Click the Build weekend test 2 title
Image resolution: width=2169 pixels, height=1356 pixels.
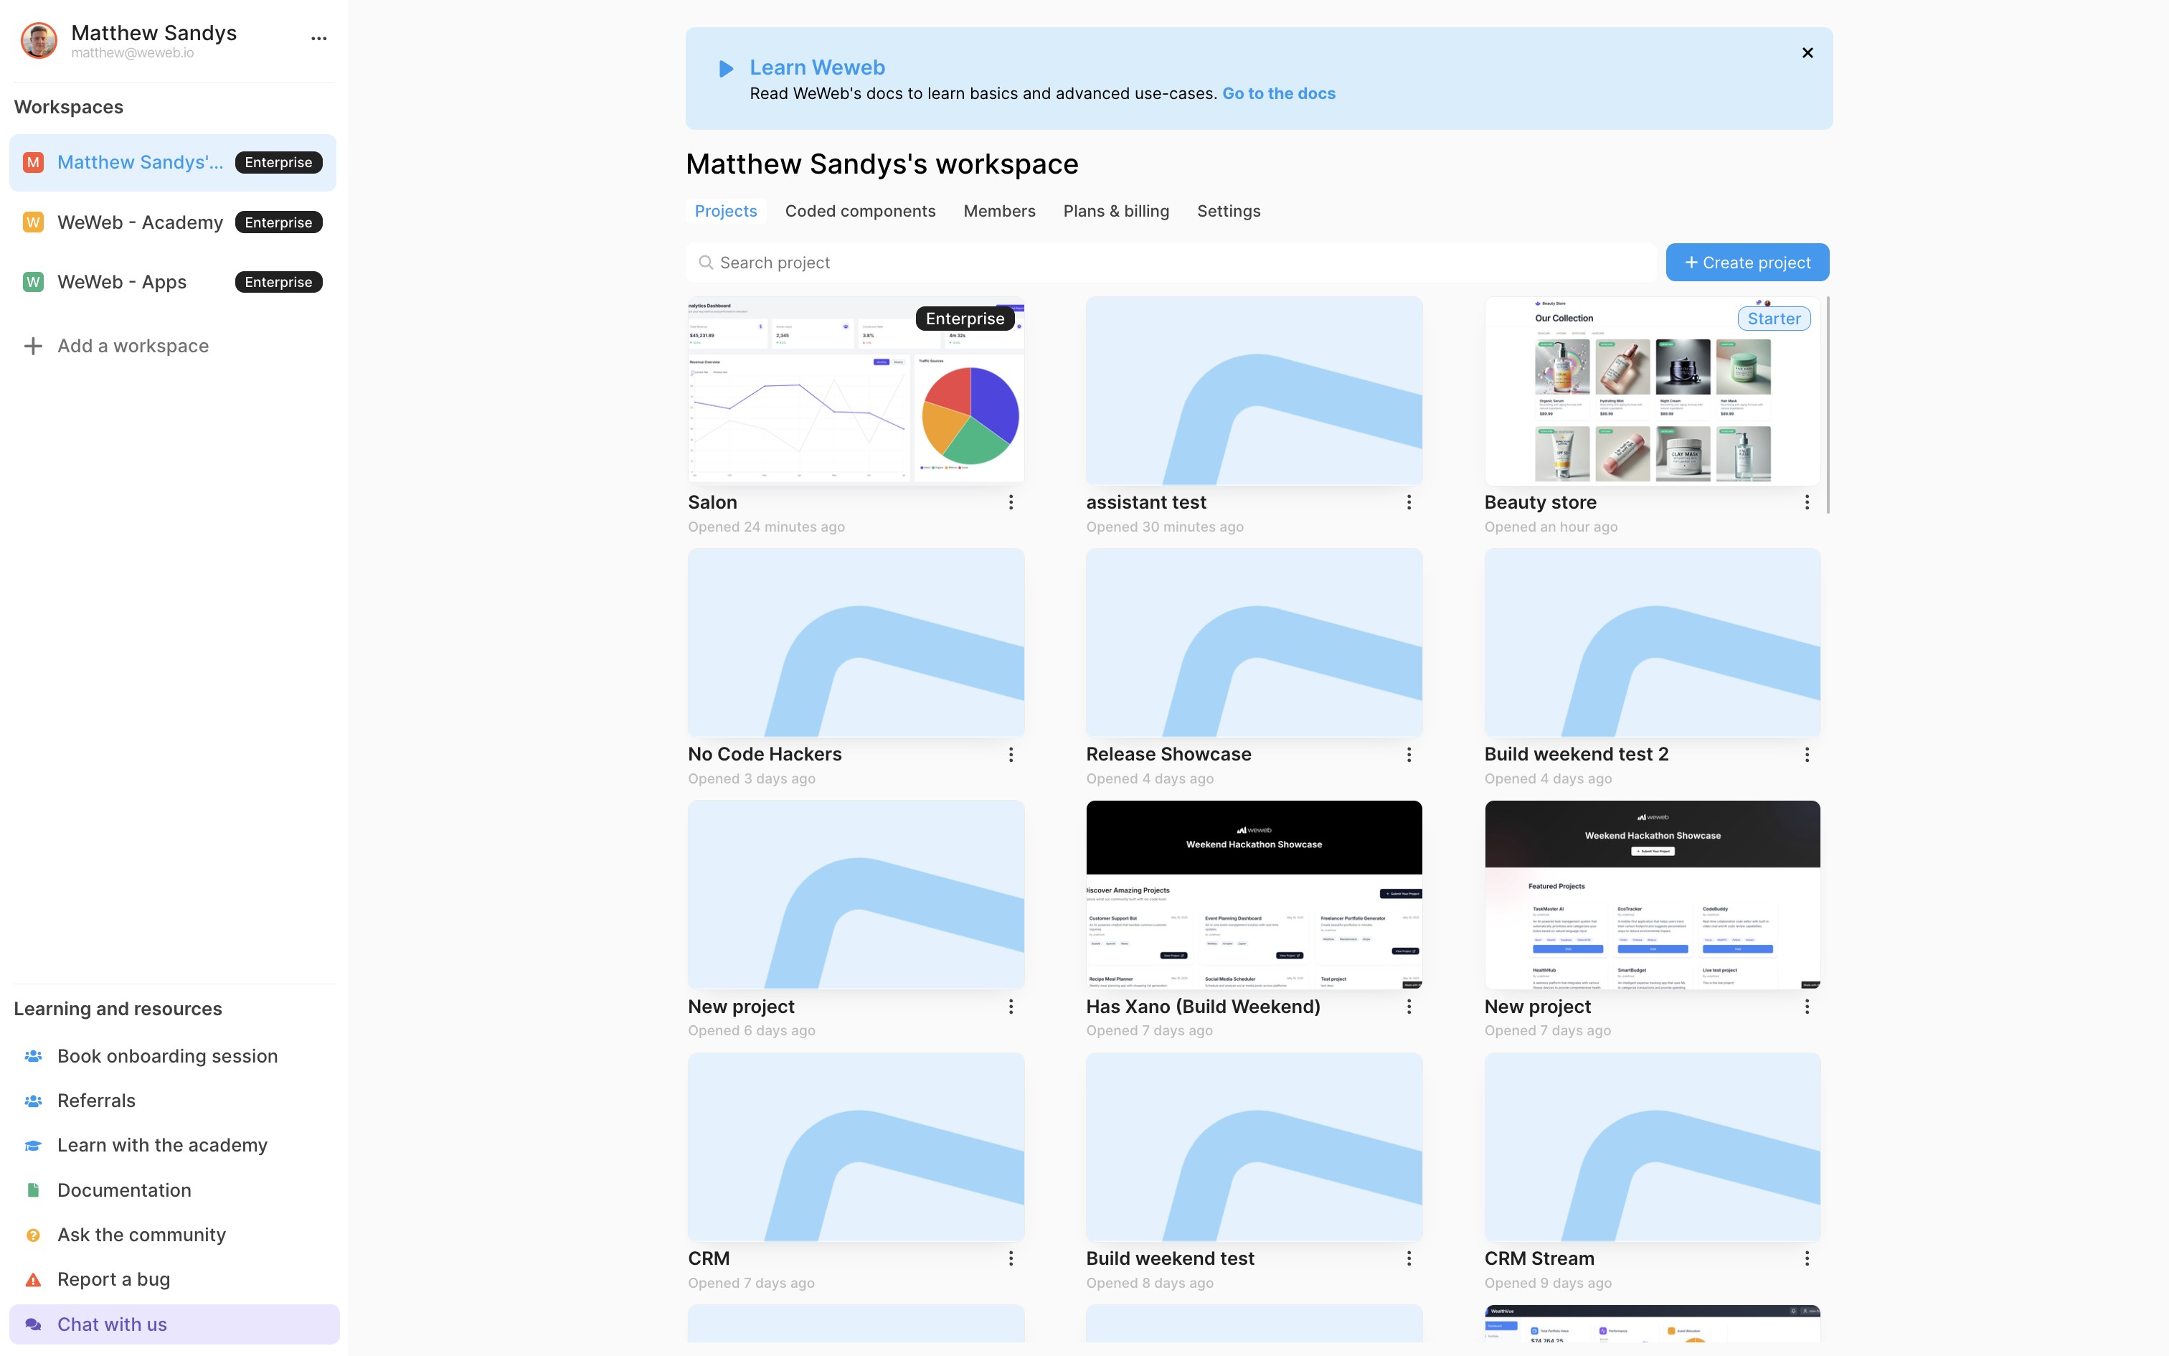pos(1576,754)
